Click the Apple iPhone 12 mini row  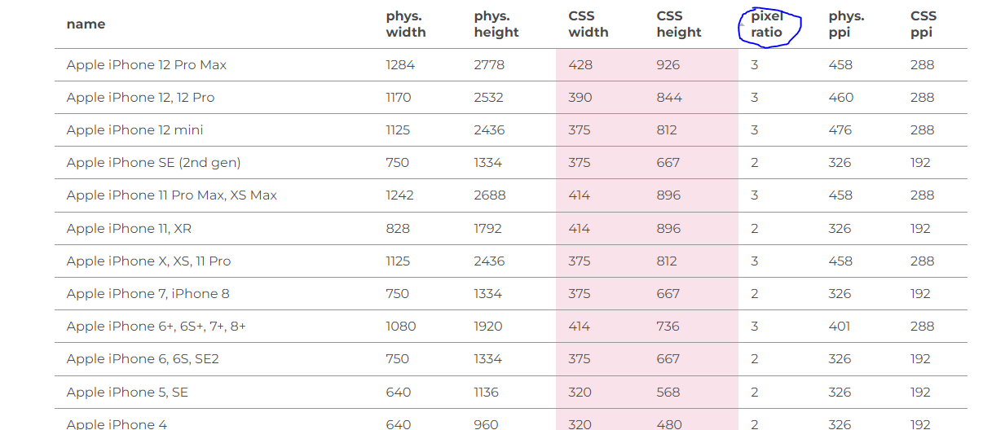134,130
